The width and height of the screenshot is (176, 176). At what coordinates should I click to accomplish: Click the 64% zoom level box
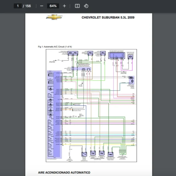pyautogui.click(x=53, y=6)
